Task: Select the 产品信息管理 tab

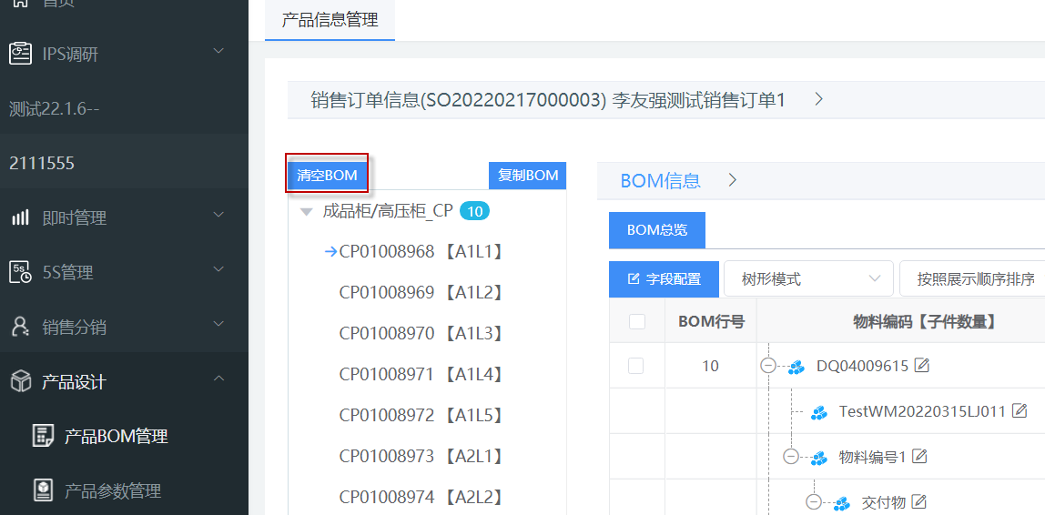Action: pyautogui.click(x=330, y=20)
